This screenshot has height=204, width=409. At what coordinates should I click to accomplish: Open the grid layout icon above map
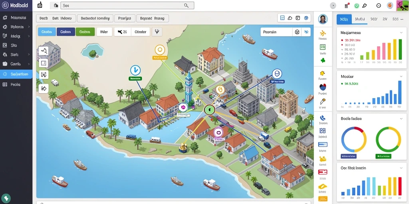(x=282, y=18)
